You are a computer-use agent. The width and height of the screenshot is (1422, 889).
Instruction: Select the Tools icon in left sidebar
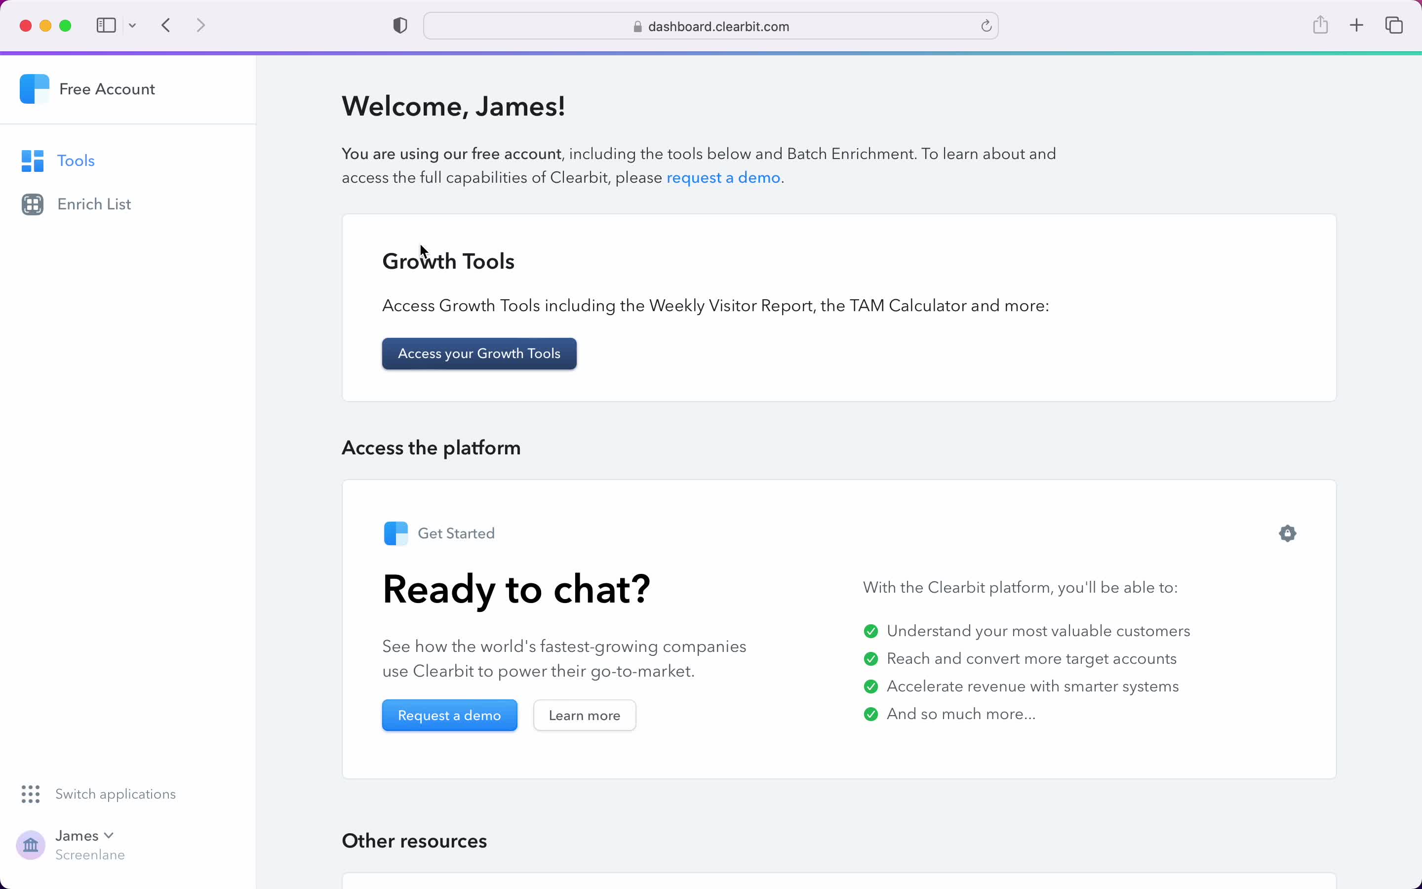(32, 160)
